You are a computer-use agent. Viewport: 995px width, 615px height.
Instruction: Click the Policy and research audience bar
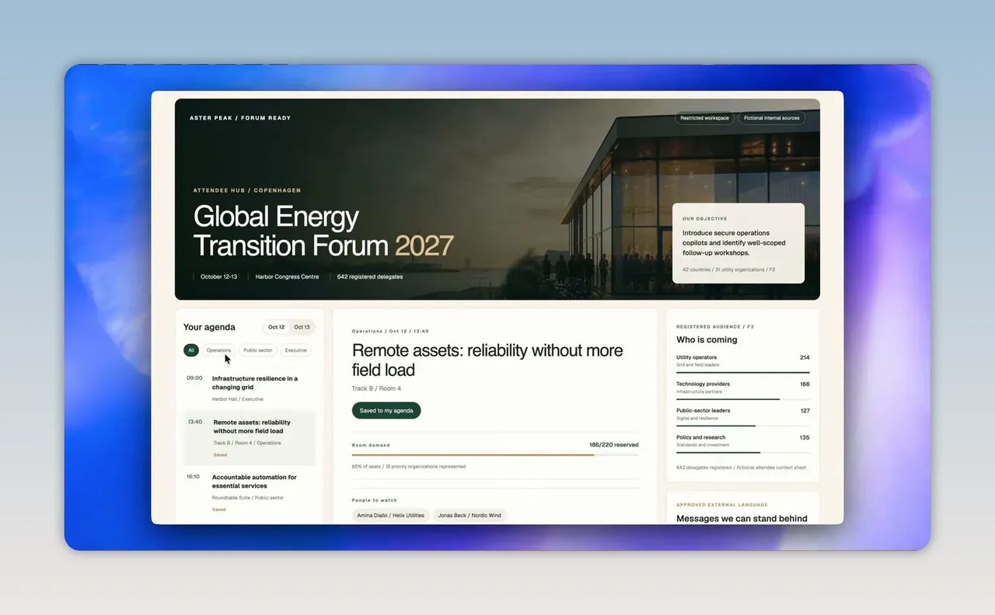pyautogui.click(x=742, y=452)
